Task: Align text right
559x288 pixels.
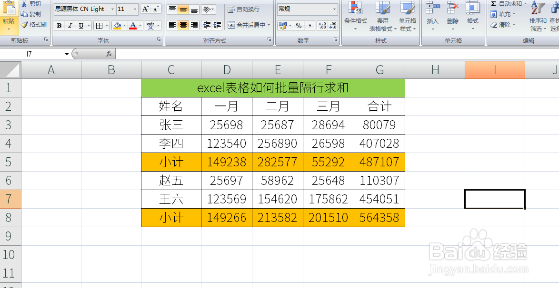Action: [x=194, y=25]
